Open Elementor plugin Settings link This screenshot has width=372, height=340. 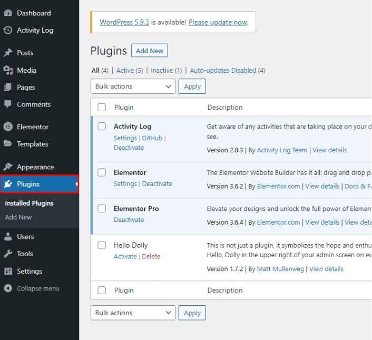pyautogui.click(x=125, y=183)
